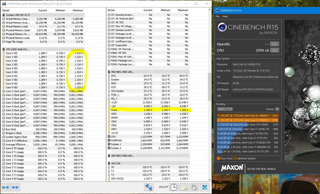Image resolution: width=320 pixels, height=194 pixels.
Task: Click the left pane Maximum column header
Action: 75,10
